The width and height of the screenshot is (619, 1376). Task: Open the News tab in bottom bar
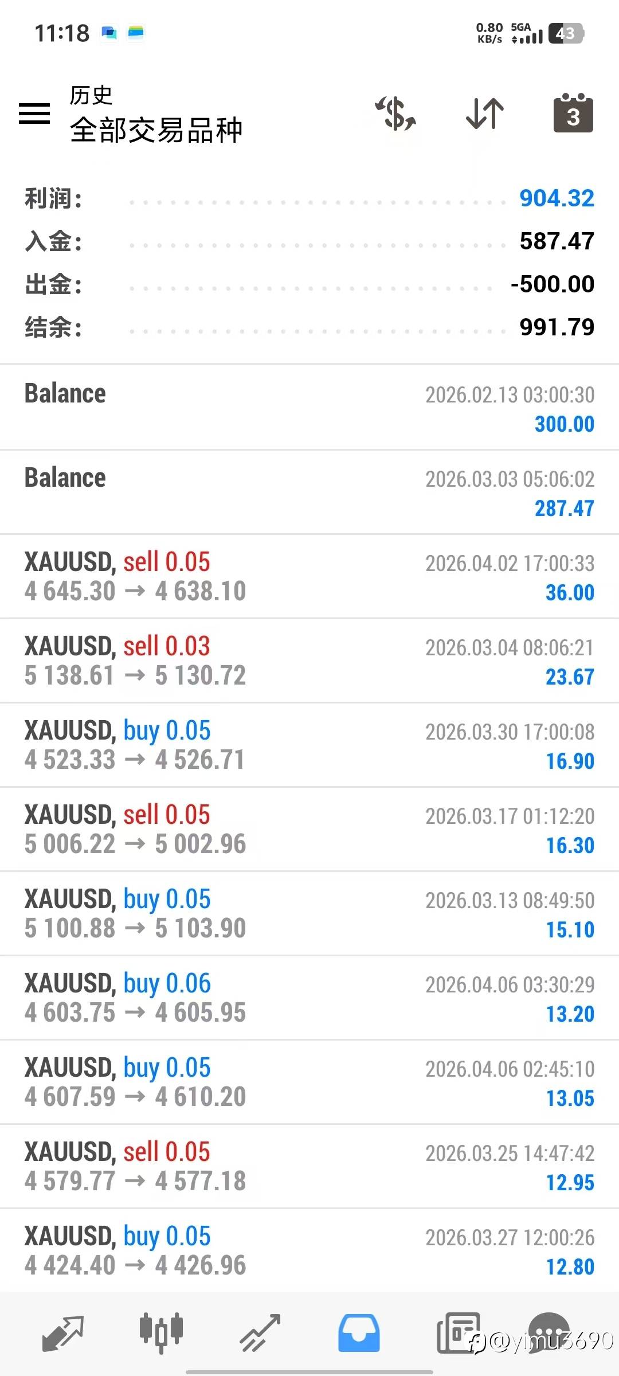[457, 1332]
